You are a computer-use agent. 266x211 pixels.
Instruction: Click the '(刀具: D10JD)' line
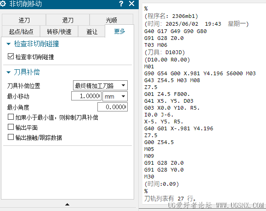pyautogui.click(x=164, y=52)
